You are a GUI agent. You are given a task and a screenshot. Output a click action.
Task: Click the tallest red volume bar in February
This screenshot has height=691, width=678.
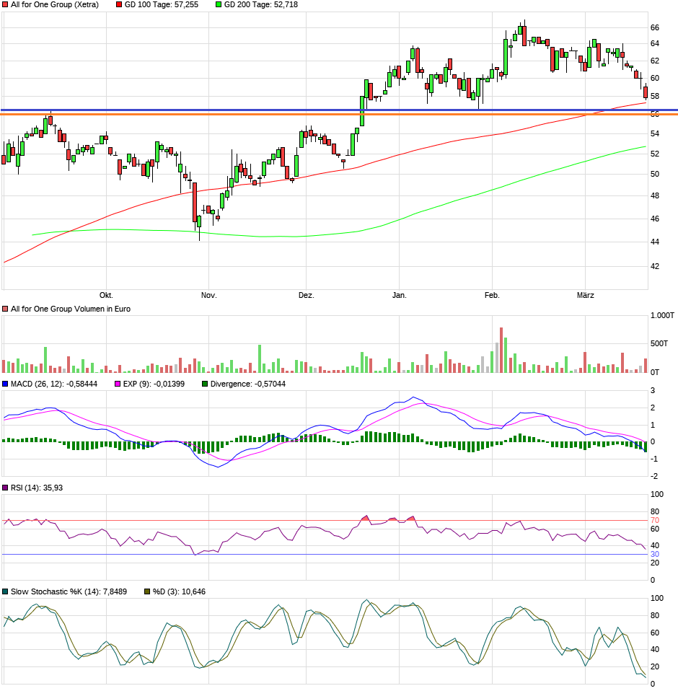coord(501,350)
